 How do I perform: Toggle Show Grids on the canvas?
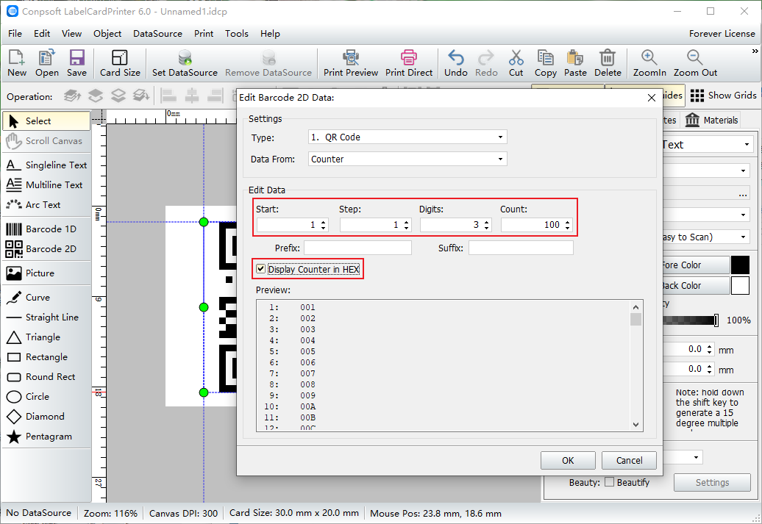tap(723, 96)
